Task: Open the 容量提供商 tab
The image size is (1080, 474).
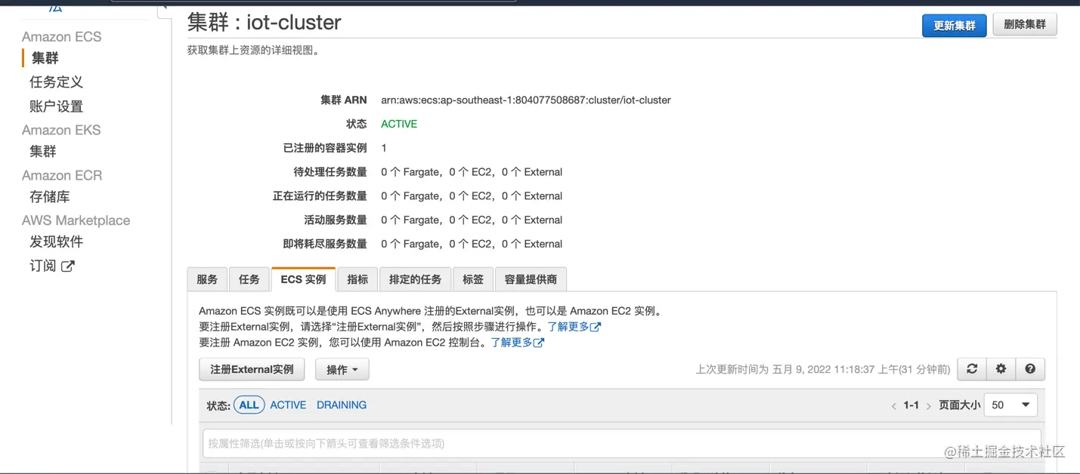Action: pos(531,279)
